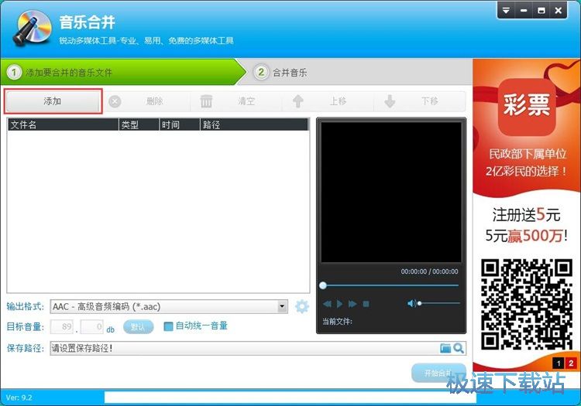Click the 添加 add button
The height and width of the screenshot is (406, 581).
[53, 101]
